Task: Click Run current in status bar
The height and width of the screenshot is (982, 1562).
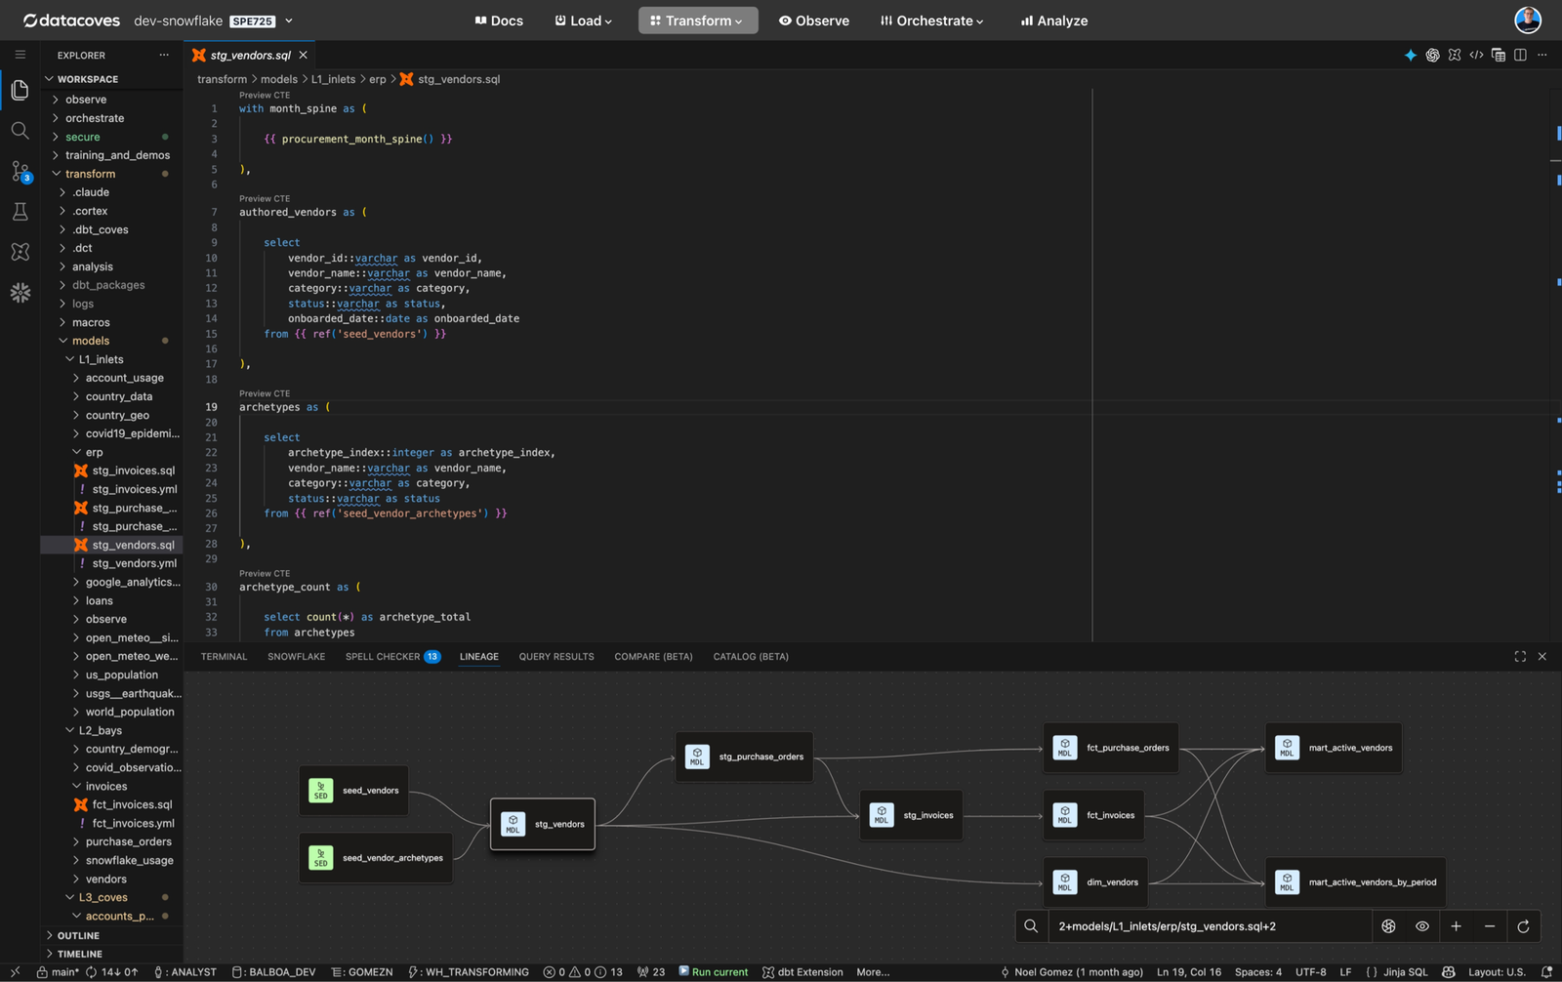Action: pyautogui.click(x=714, y=972)
